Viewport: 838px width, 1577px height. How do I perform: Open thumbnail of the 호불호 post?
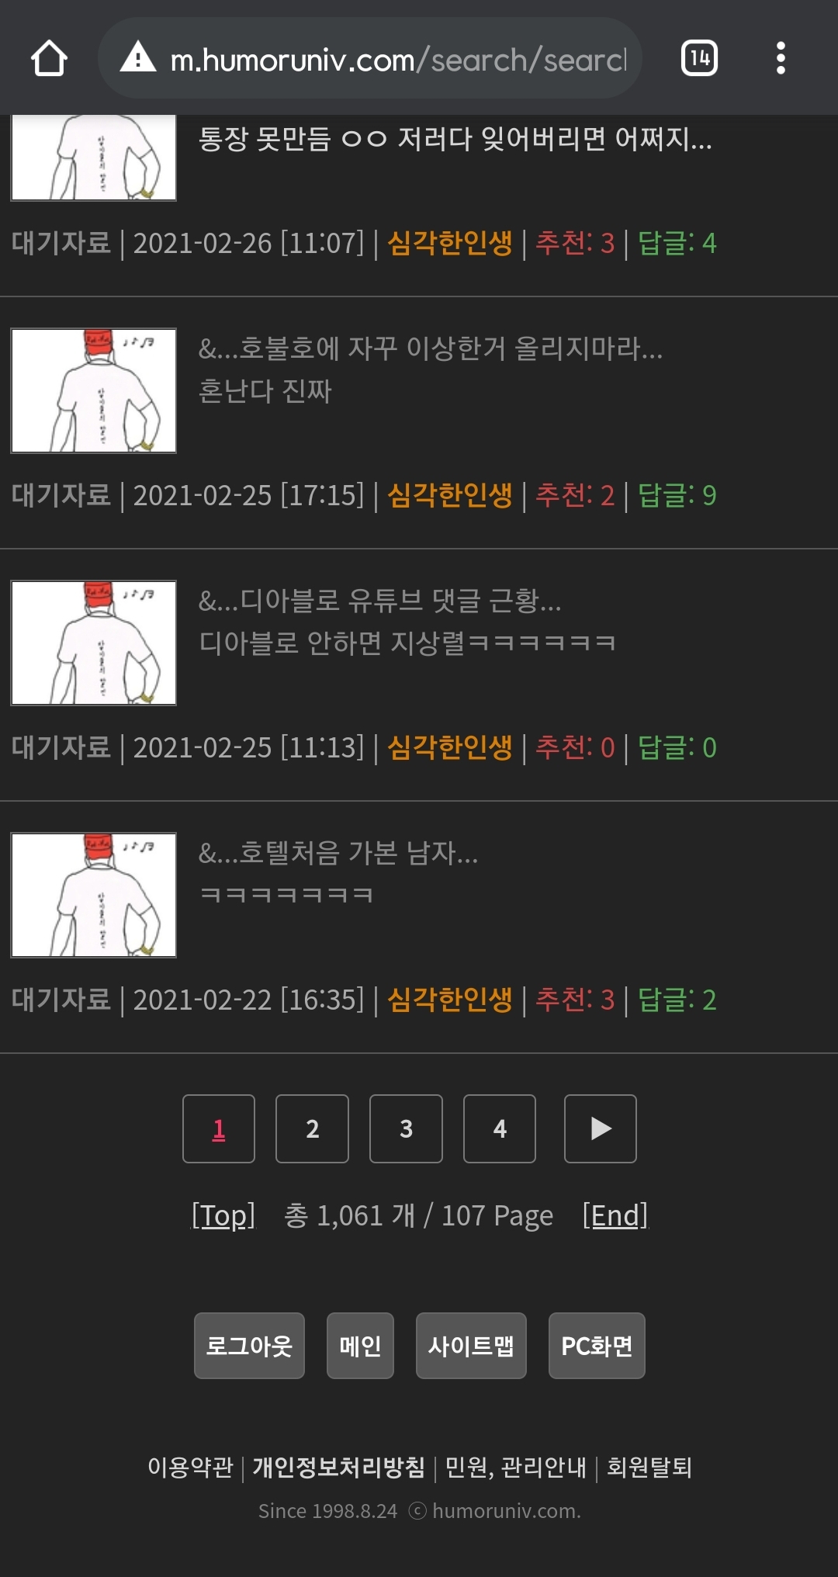coord(93,390)
